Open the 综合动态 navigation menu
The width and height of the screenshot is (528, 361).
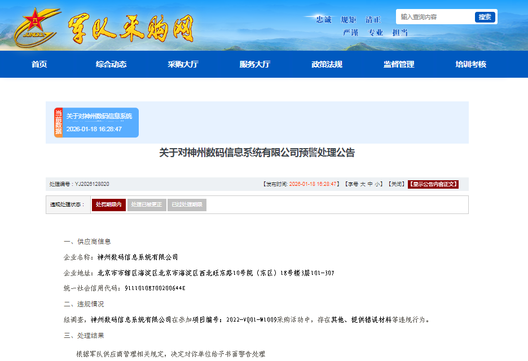tap(111, 64)
